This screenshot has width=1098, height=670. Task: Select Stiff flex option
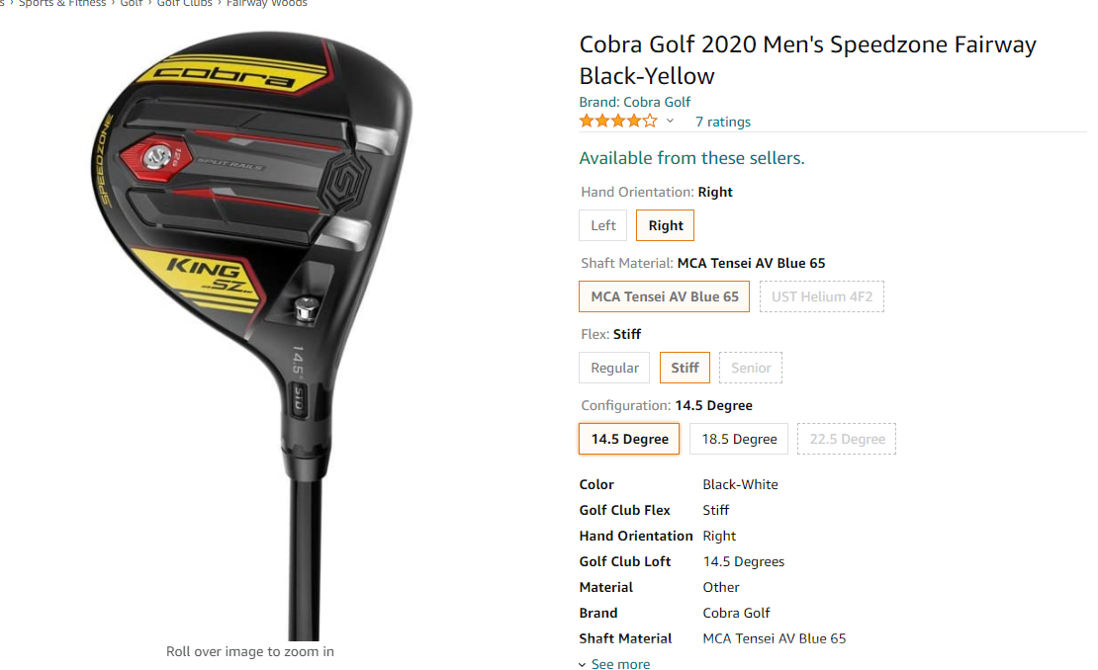tap(685, 368)
